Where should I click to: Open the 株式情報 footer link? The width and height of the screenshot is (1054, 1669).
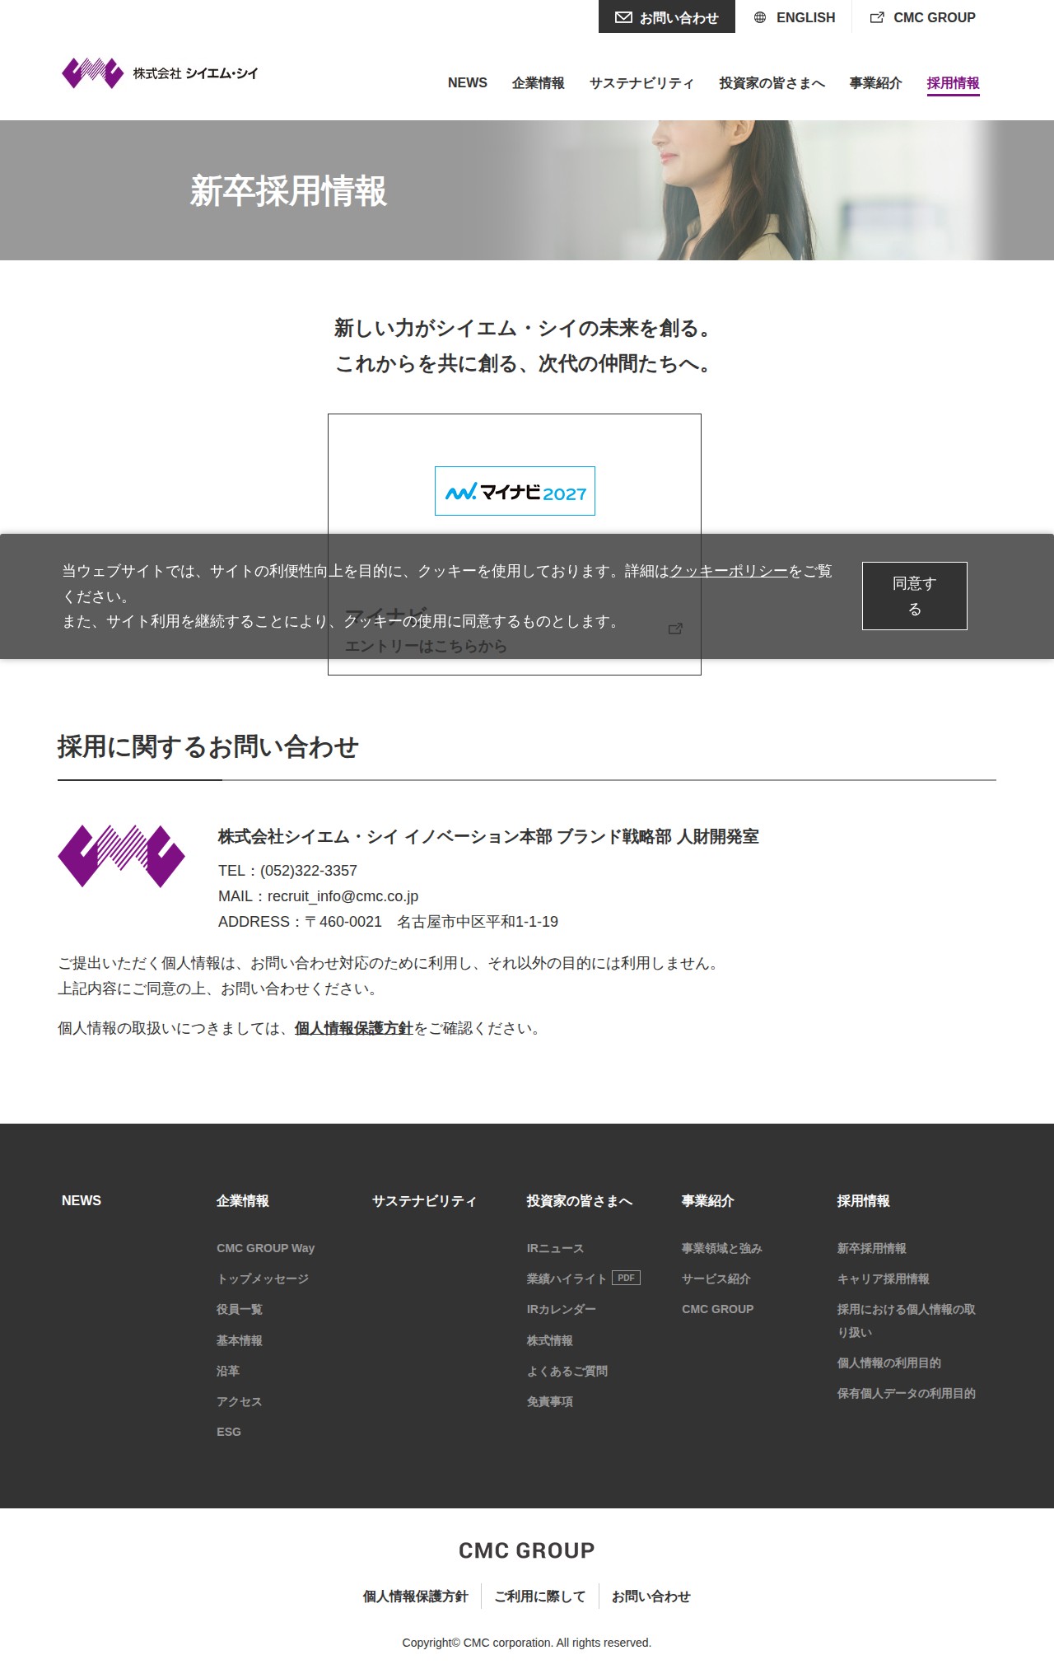click(x=550, y=1340)
